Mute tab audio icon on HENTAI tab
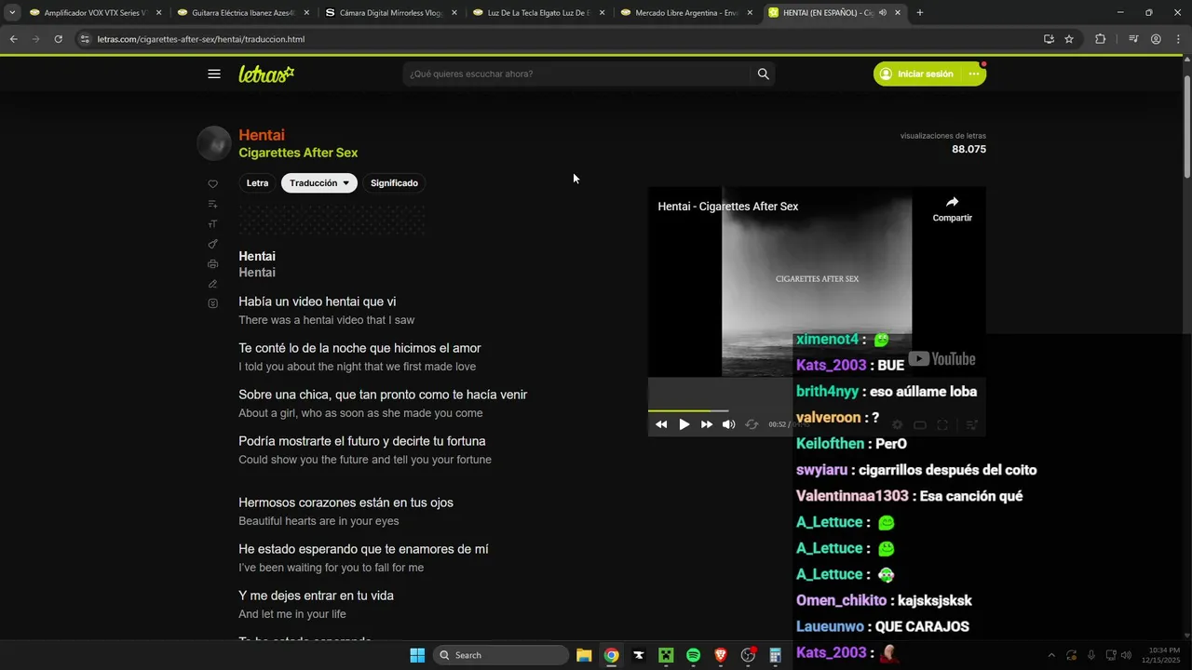1192x670 pixels. [882, 13]
